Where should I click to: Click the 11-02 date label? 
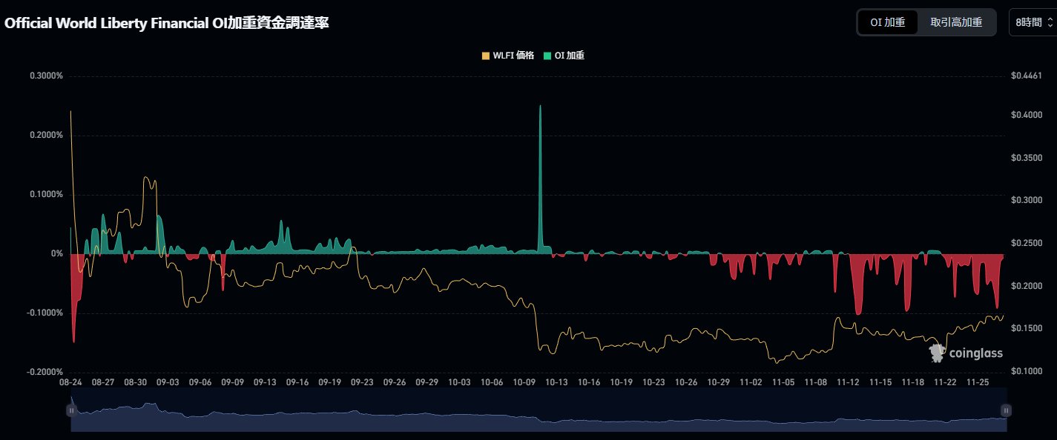click(x=751, y=383)
